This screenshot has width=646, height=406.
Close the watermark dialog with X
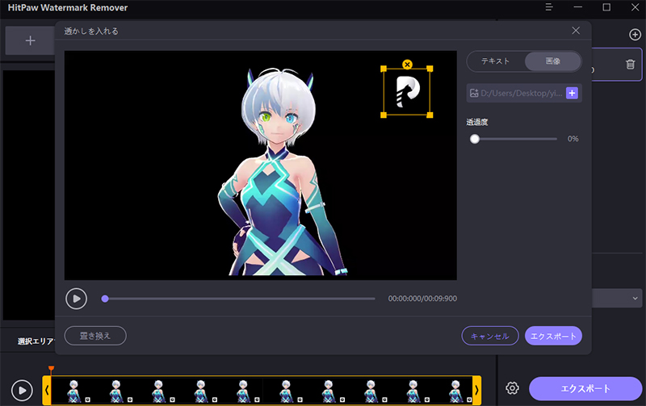click(576, 31)
